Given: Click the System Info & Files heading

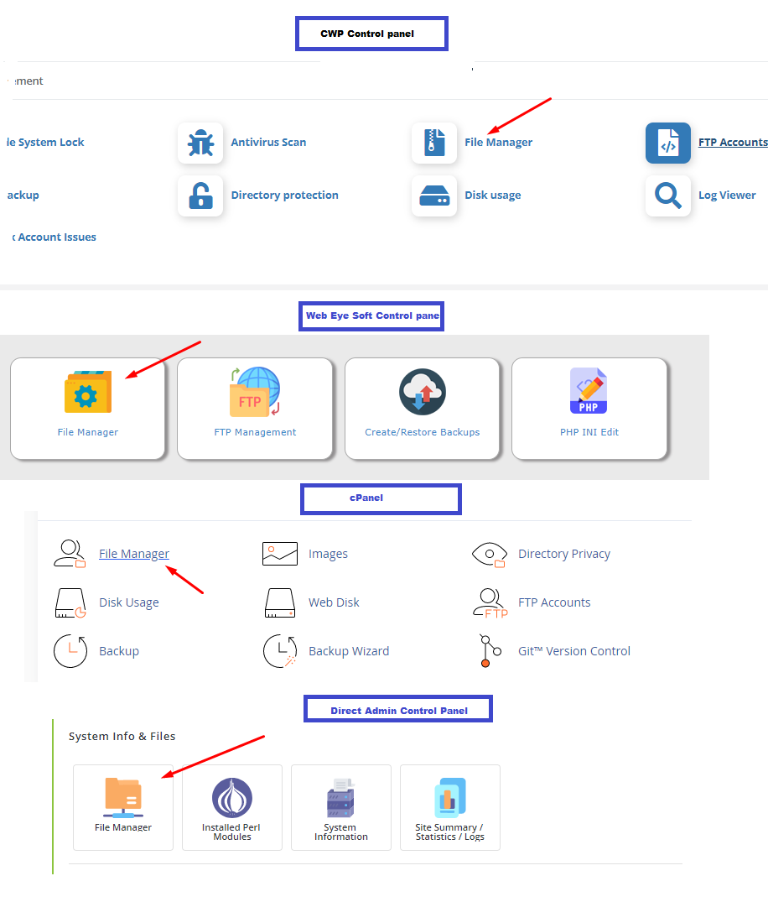Looking at the screenshot, I should pyautogui.click(x=122, y=737).
